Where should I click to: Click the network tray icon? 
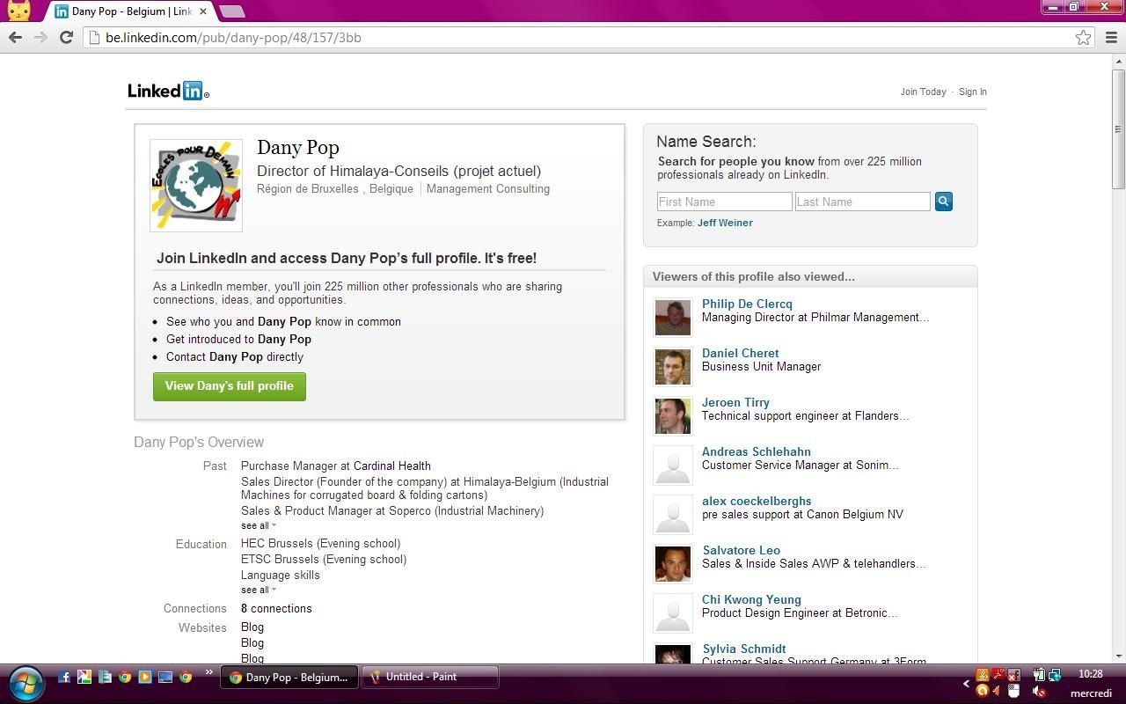pyautogui.click(x=1055, y=675)
